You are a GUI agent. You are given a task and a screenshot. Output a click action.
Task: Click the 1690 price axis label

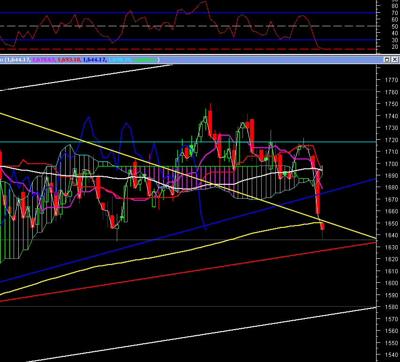(392, 176)
